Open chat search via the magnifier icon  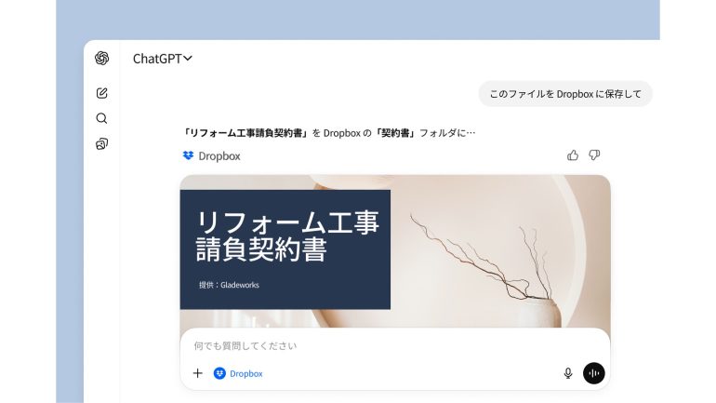tap(102, 118)
